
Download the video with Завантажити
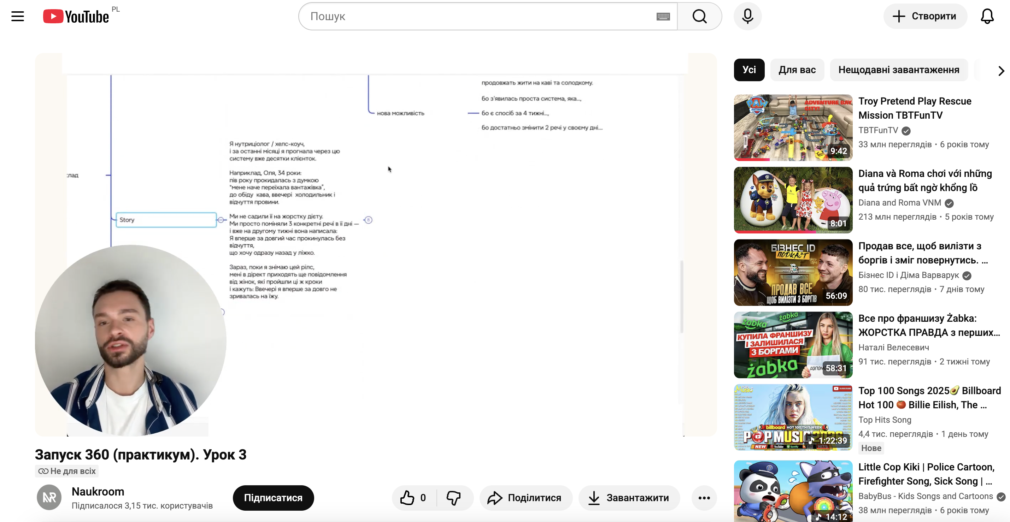(x=629, y=498)
